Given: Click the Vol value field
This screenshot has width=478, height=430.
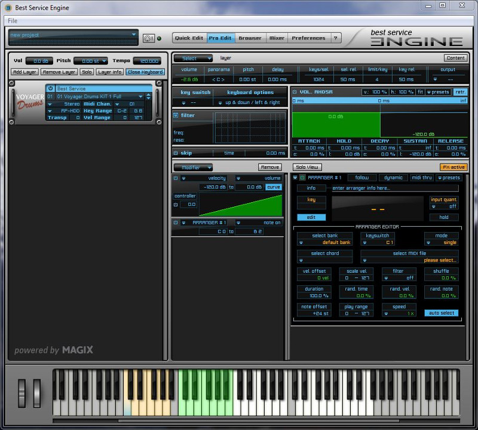Looking at the screenshot, I should 39,61.
